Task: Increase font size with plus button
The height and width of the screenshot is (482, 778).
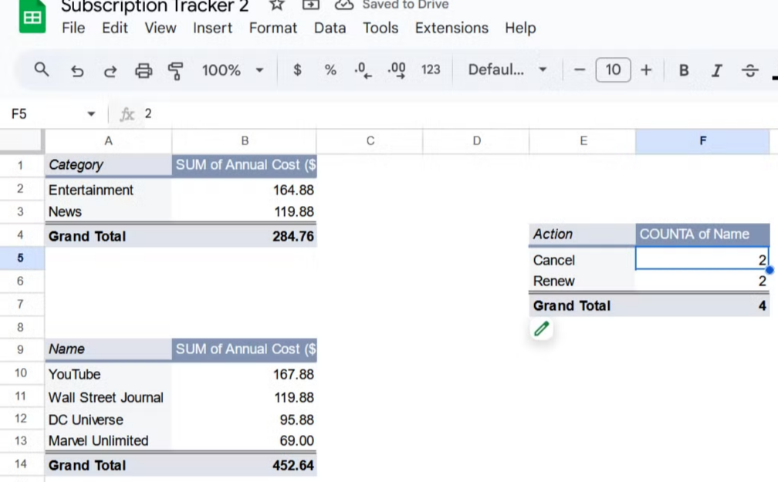Action: pyautogui.click(x=646, y=70)
